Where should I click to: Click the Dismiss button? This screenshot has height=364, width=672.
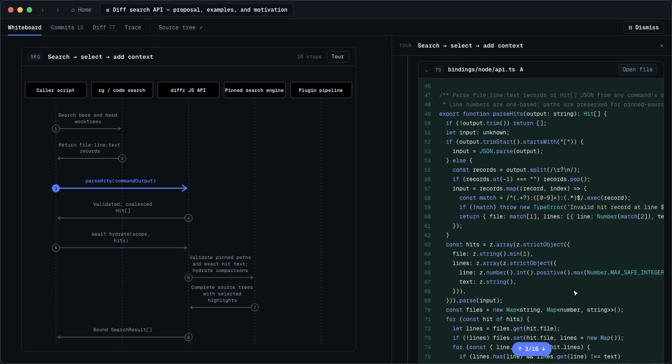pyautogui.click(x=643, y=27)
